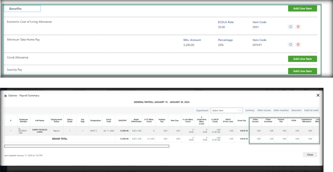This screenshot has height=172, width=333.
Task: Click trash icon for Minimum Take Home Pay
Action: pos(298,45)
